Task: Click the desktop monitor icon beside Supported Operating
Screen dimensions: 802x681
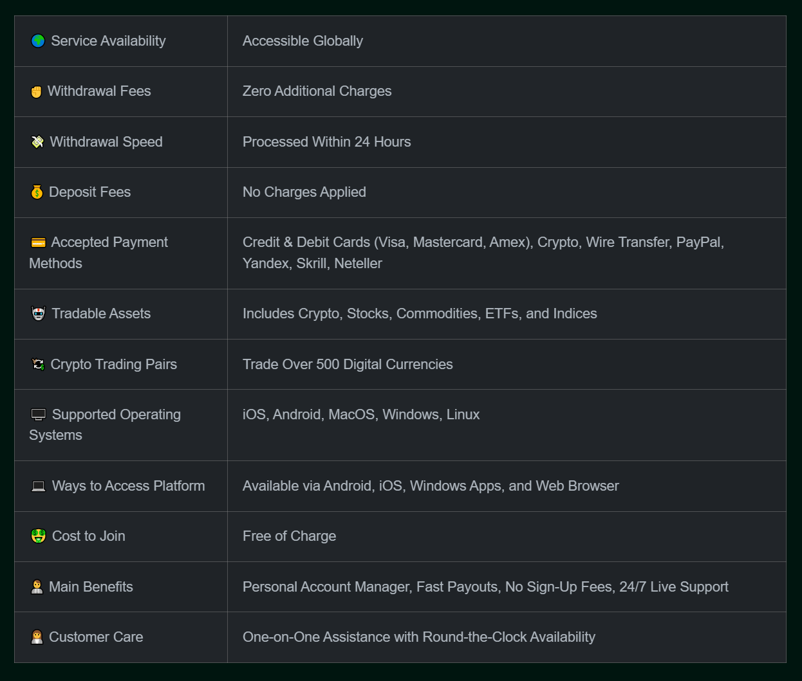Action: [39, 415]
